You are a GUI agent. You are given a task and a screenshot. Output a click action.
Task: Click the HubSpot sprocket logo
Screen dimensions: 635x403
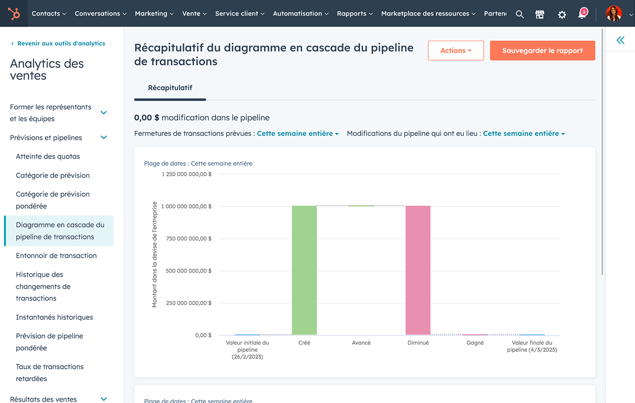click(x=13, y=14)
